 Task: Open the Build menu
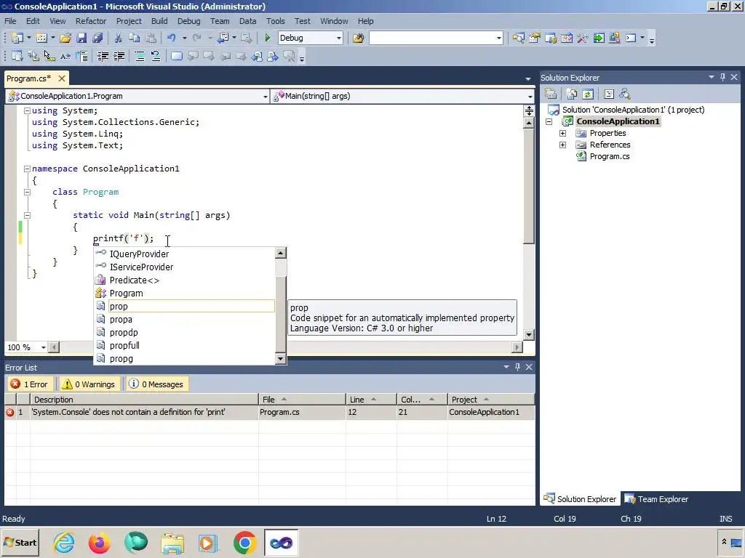[159, 21]
